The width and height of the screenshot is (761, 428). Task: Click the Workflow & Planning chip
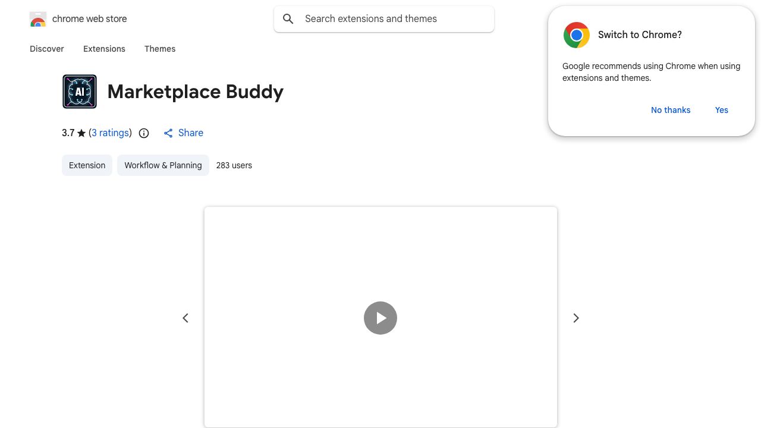pyautogui.click(x=163, y=165)
